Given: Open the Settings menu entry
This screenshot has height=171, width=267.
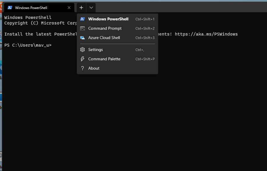Looking at the screenshot, I should click(95, 50).
